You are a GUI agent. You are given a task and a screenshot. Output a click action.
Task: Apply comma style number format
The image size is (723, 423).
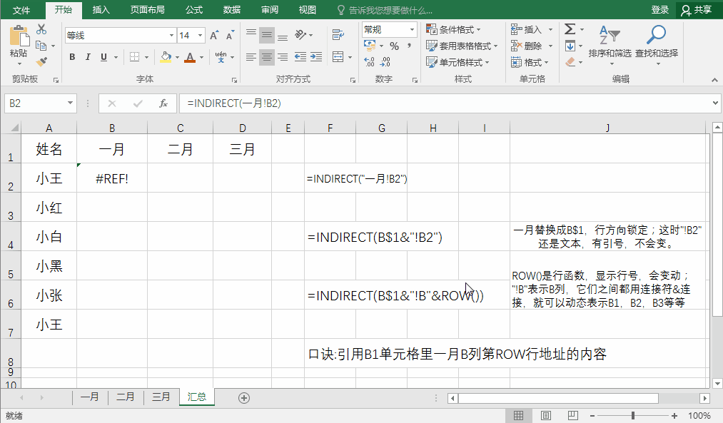tap(410, 46)
